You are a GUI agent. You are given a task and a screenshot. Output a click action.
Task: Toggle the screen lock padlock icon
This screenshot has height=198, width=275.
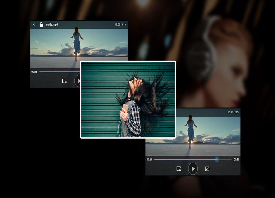pyautogui.click(x=41, y=24)
